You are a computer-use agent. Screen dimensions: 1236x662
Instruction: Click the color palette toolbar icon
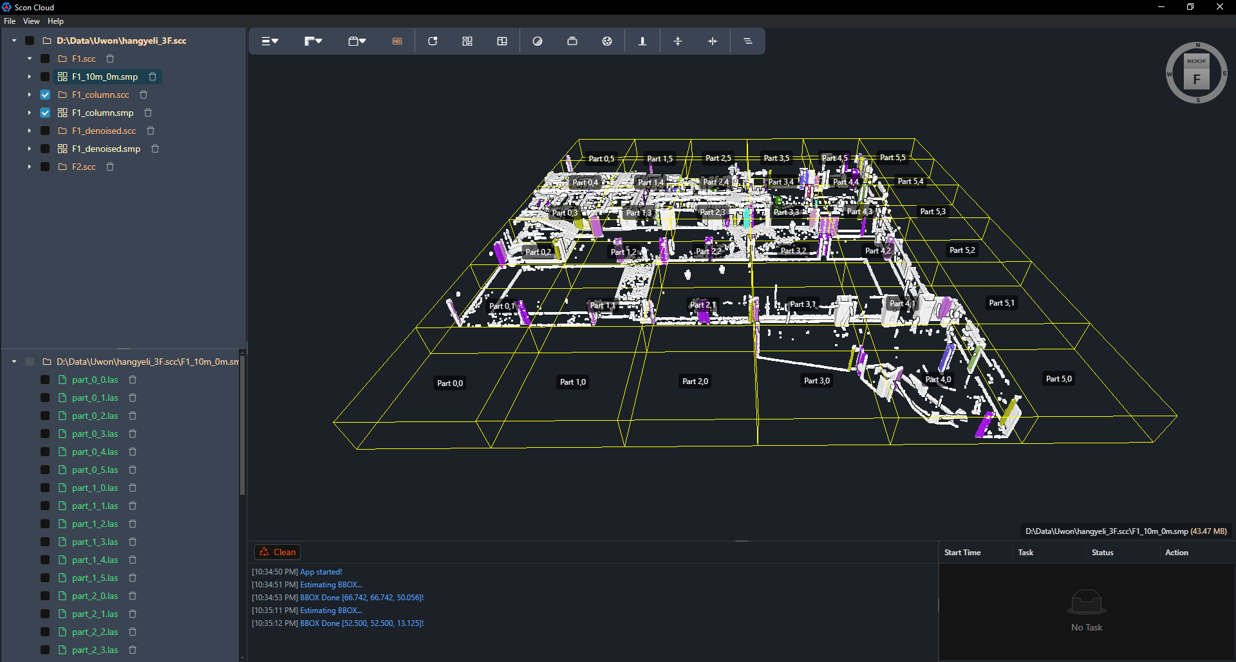607,41
